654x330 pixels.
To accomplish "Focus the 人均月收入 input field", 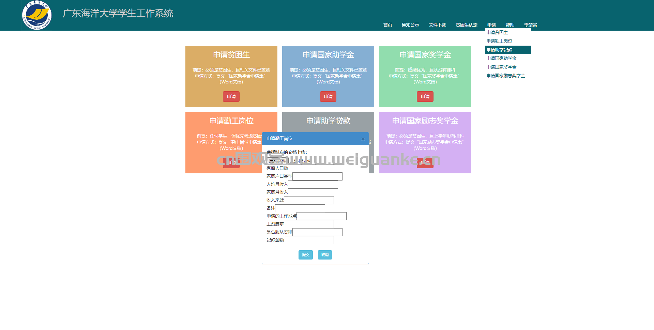I will coord(313,184).
